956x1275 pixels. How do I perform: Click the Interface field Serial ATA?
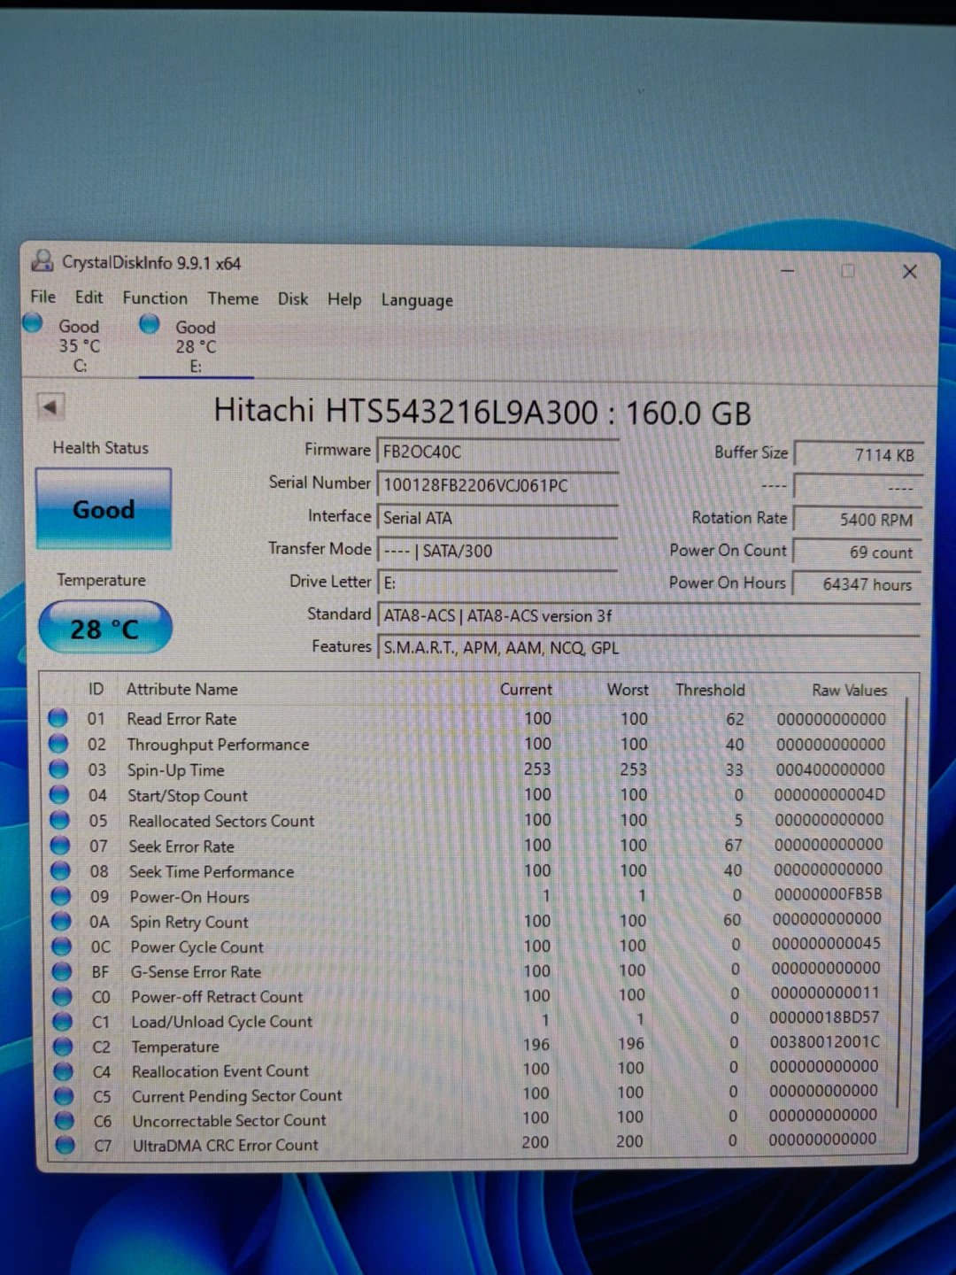497,518
